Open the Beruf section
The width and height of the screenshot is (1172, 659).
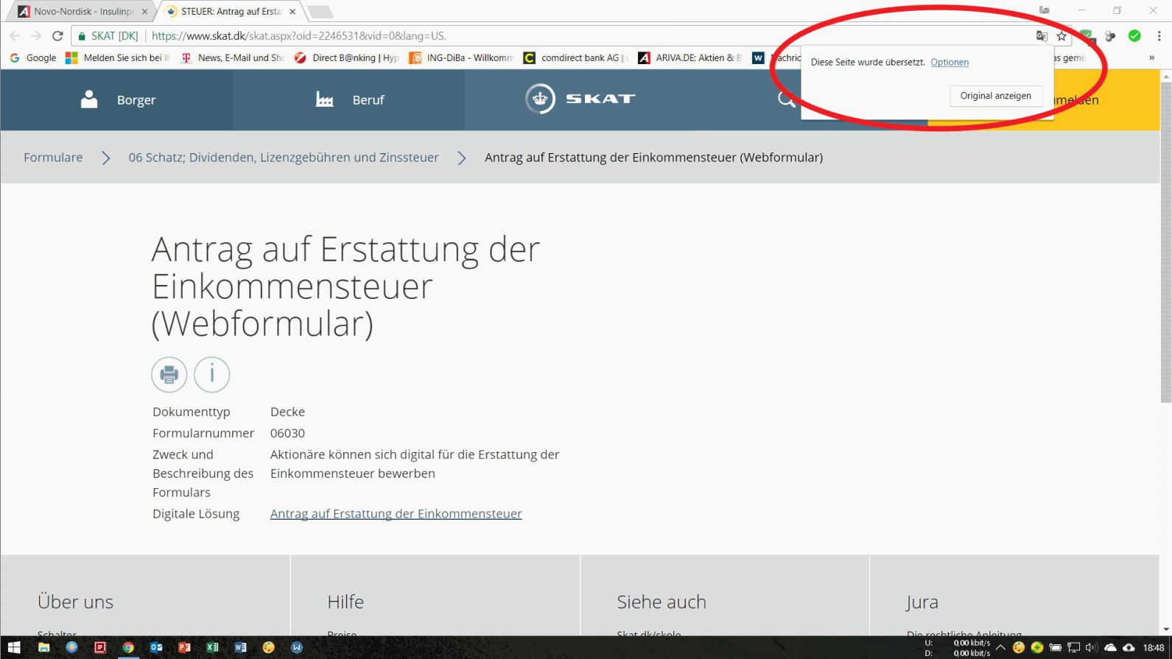pos(349,99)
